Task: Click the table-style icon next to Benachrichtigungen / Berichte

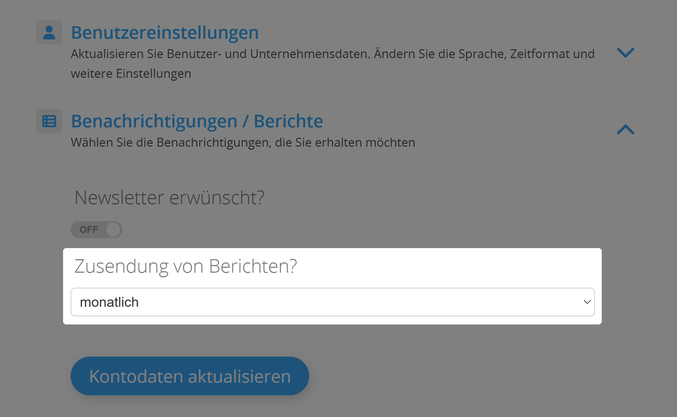Action: coord(49,121)
